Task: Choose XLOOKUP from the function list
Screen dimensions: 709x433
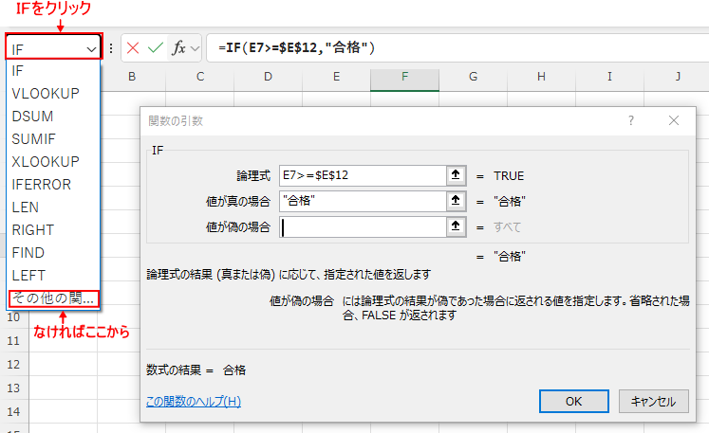Action: (x=53, y=162)
